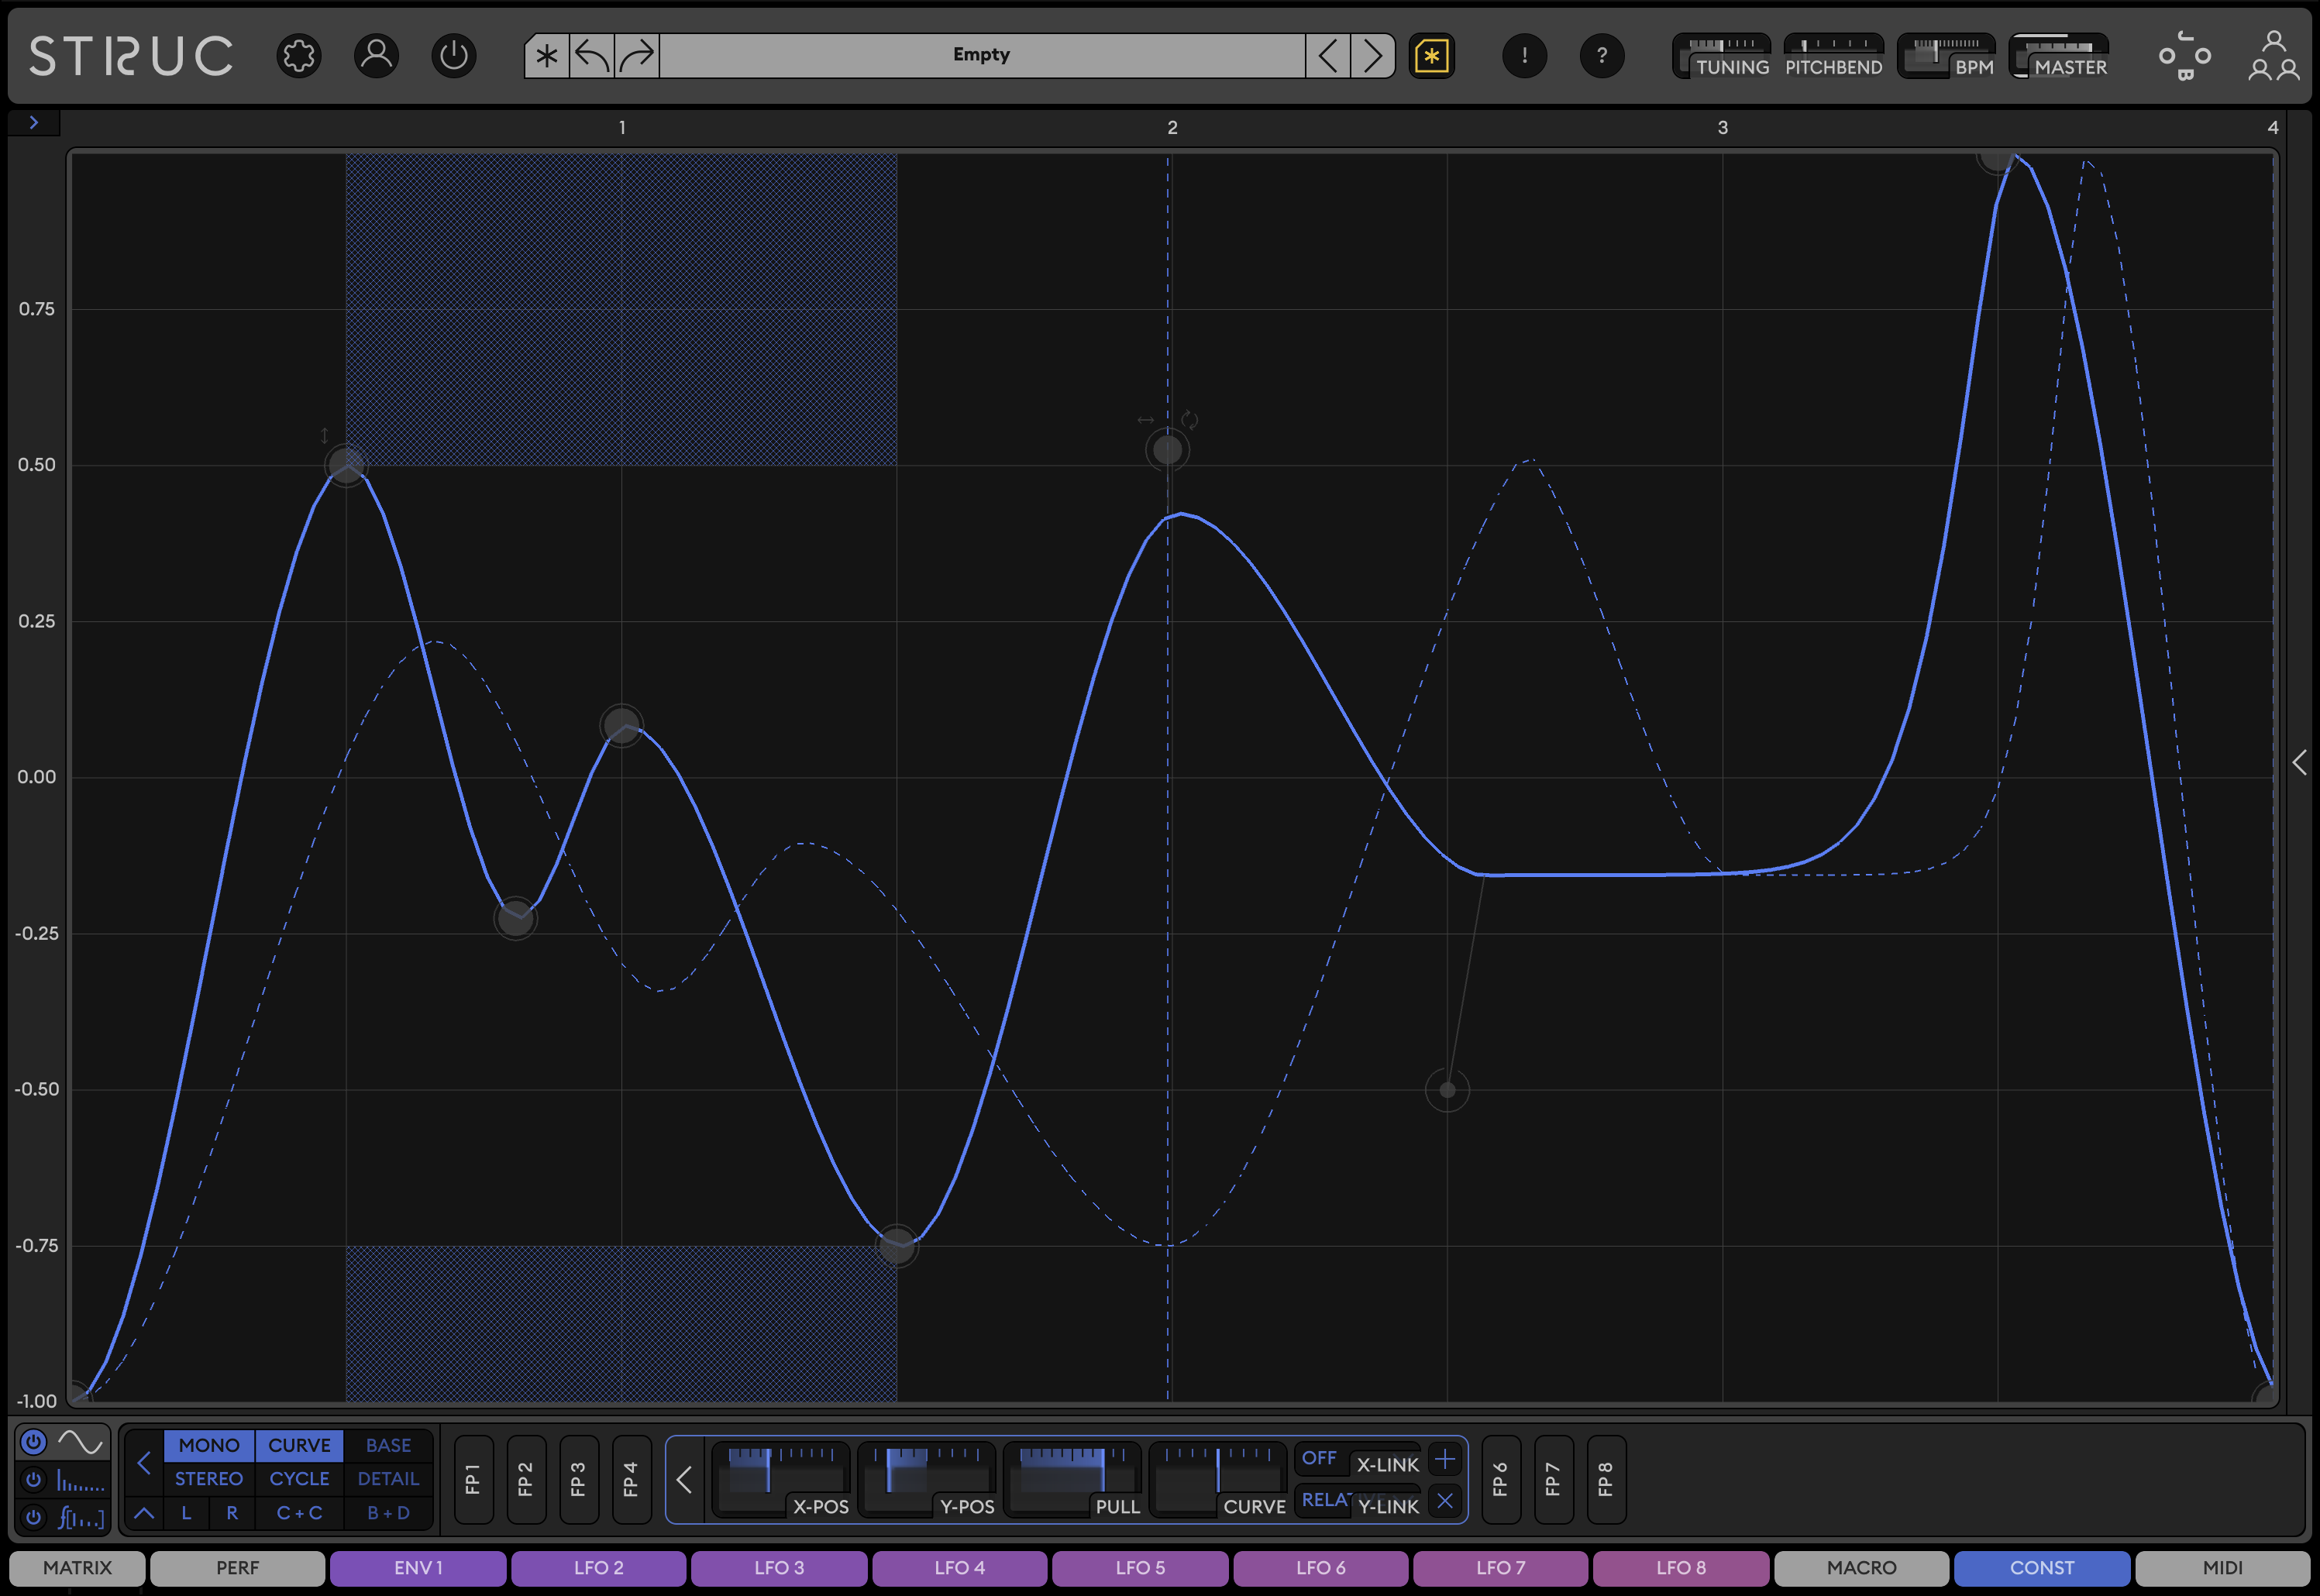Select the R channel button
Screen dimensions: 2320x1596
point(232,1513)
